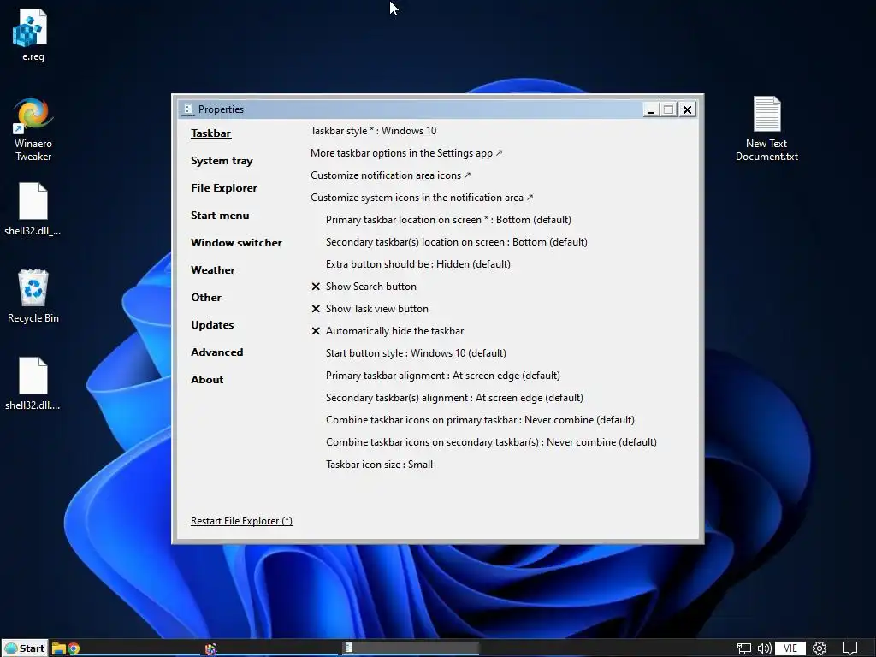Open the volume icon in system tray

(x=764, y=648)
